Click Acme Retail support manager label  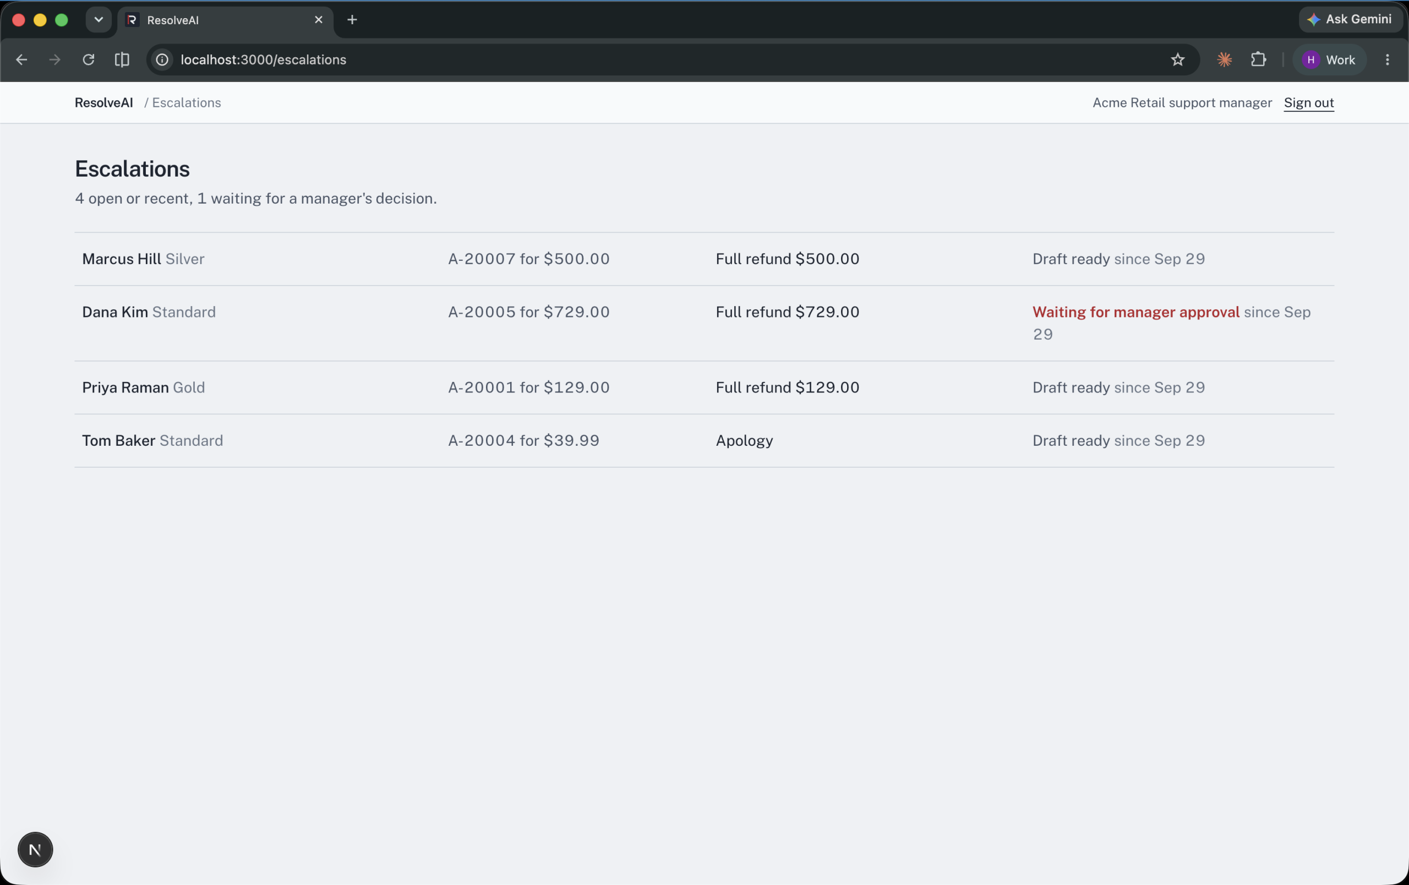point(1182,103)
